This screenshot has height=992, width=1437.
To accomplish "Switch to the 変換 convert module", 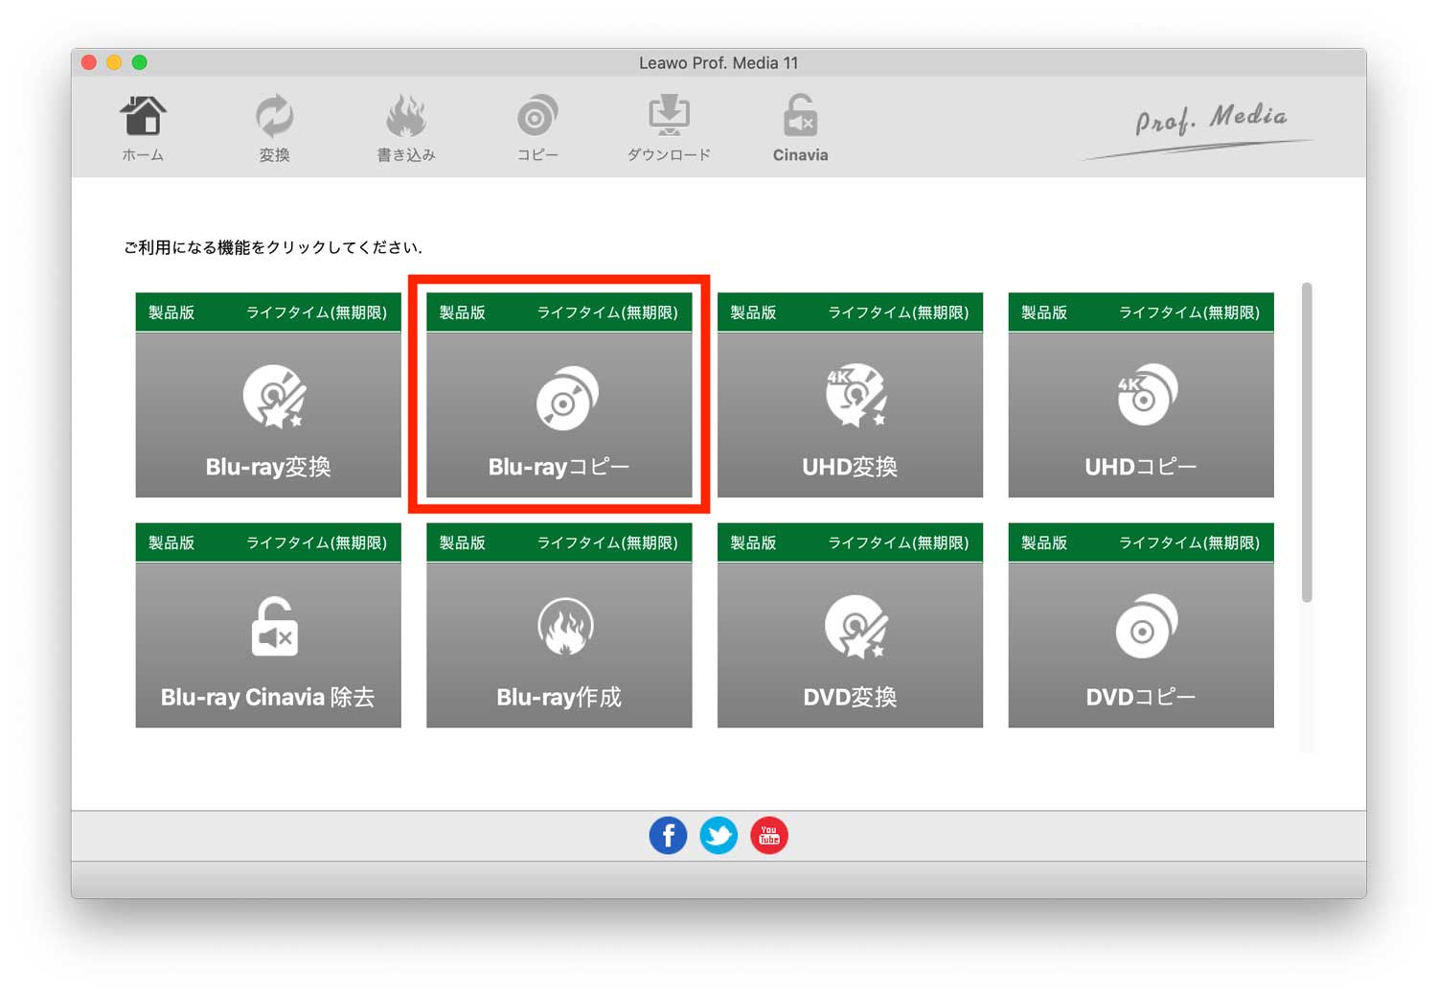I will click(x=274, y=117).
